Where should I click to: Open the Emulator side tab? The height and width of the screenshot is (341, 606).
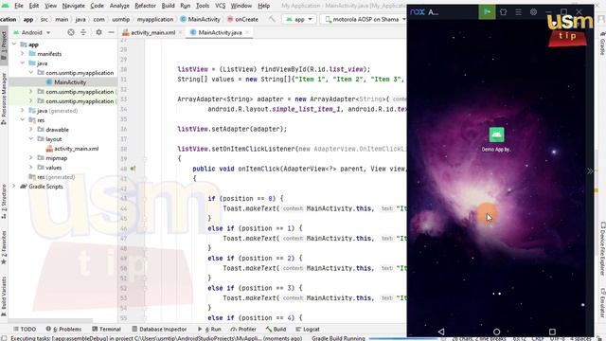pyautogui.click(x=602, y=303)
